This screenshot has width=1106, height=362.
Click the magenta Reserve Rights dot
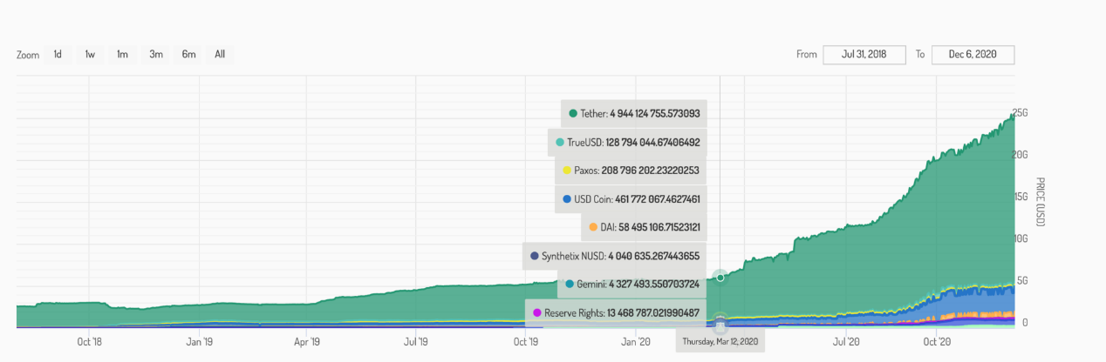pyautogui.click(x=537, y=312)
